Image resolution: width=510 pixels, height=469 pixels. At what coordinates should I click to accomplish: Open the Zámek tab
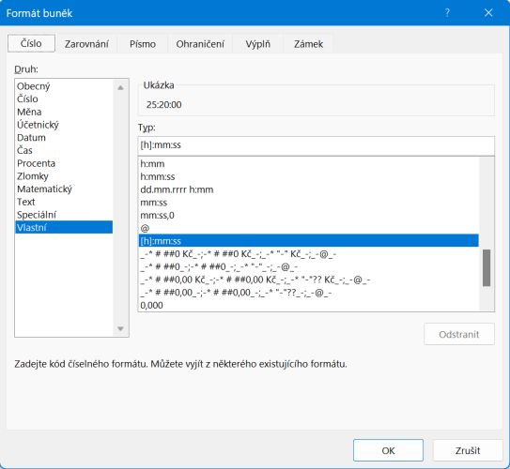coord(308,44)
